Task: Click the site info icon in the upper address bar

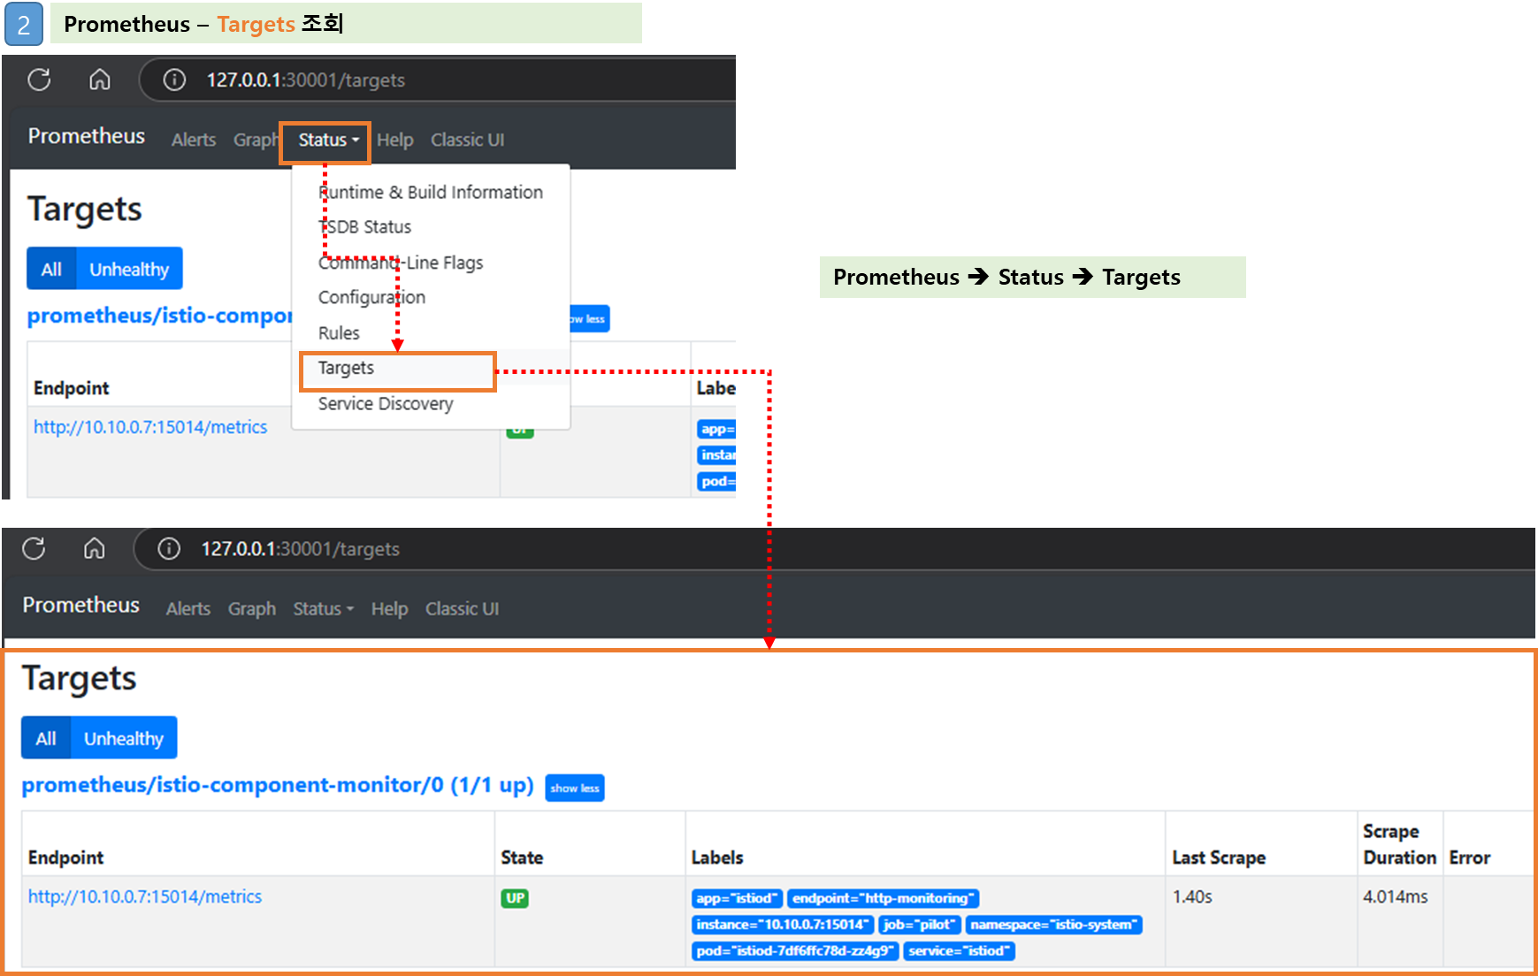Action: [x=175, y=80]
